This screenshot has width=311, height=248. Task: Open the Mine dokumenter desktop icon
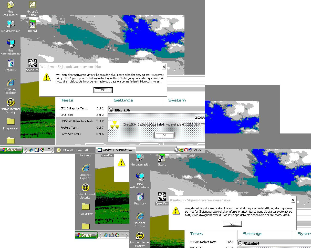coord(11,8)
